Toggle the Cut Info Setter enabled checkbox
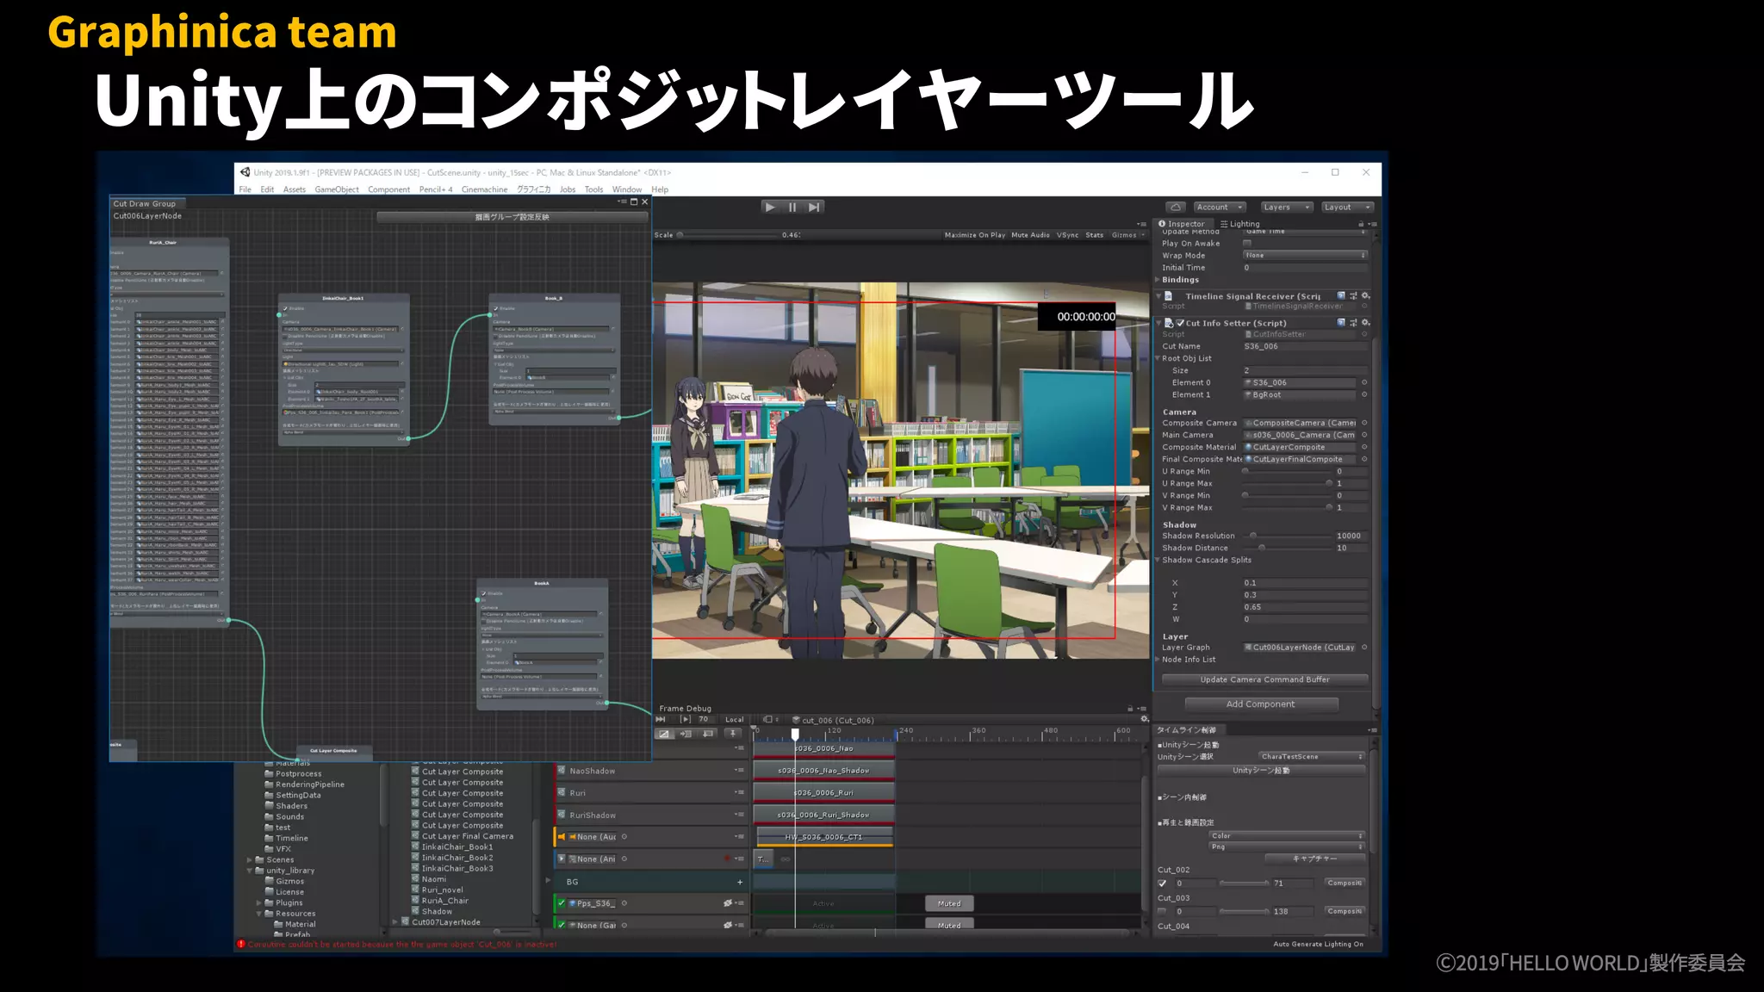Screen dimensions: 1764x992 coord(1180,323)
